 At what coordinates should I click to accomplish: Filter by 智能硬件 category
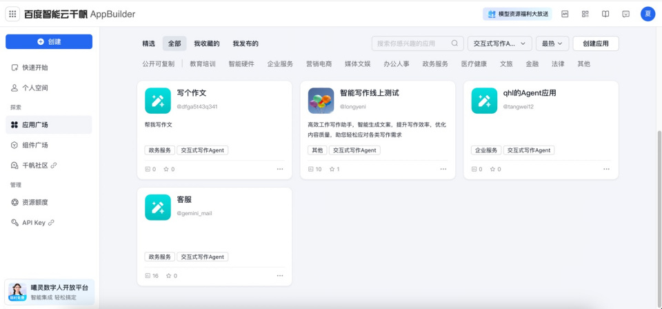click(x=241, y=64)
